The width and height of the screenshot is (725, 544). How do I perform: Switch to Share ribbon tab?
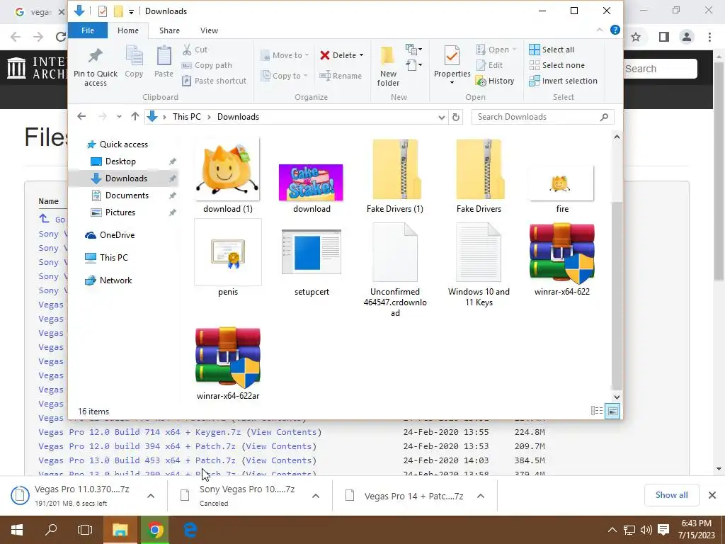tap(169, 30)
